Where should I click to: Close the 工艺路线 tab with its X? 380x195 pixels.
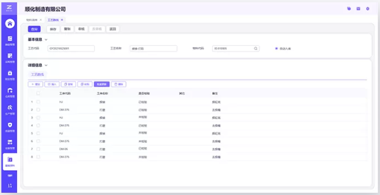click(x=62, y=20)
